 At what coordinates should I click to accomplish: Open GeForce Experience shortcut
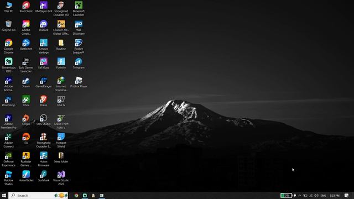click(x=9, y=159)
